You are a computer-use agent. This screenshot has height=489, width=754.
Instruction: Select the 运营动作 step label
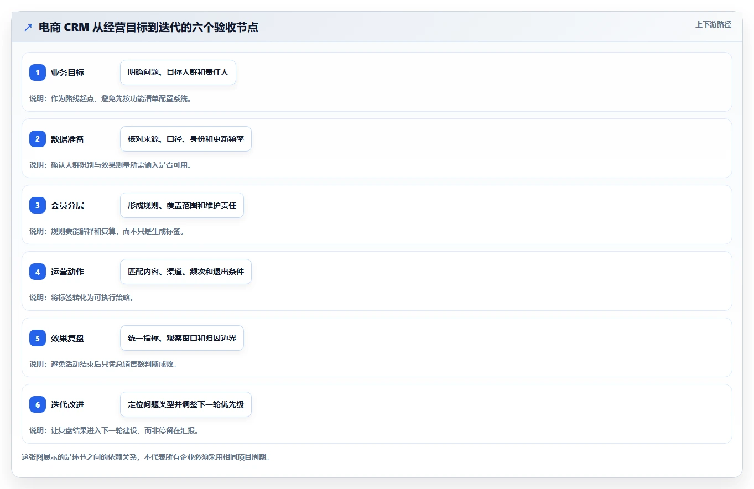pos(67,272)
